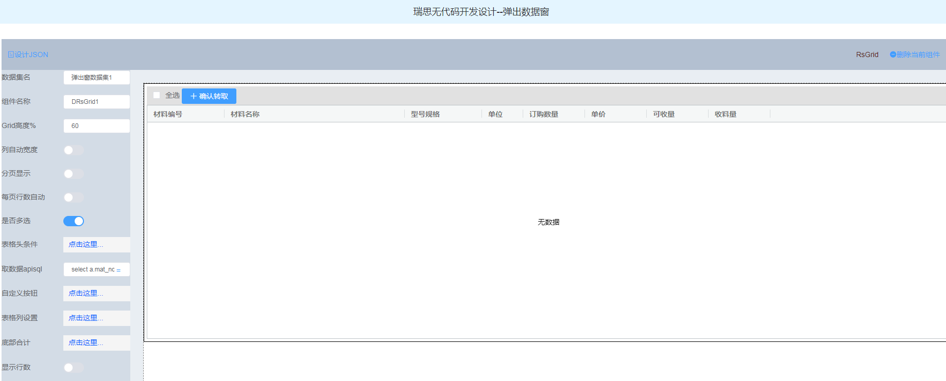Check the 全选 select-all checkbox
This screenshot has height=381, width=946.
157,95
